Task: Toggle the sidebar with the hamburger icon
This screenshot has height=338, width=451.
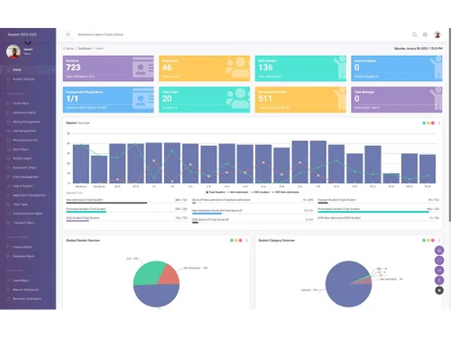Action: point(68,34)
